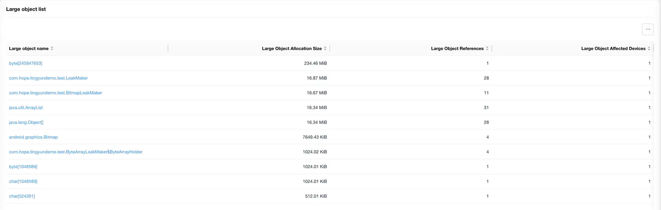Image resolution: width=661 pixels, height=210 pixels.
Task: Sort by Large Object Allocation Size
Action: point(325,49)
